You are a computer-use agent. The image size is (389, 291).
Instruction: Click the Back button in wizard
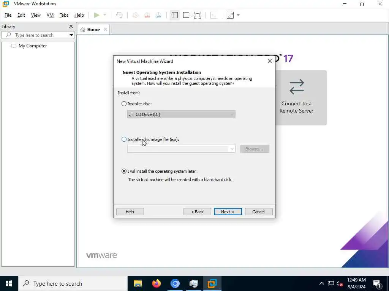(197, 212)
